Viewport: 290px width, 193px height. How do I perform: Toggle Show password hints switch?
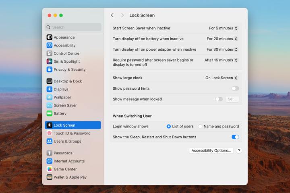[x=235, y=88]
